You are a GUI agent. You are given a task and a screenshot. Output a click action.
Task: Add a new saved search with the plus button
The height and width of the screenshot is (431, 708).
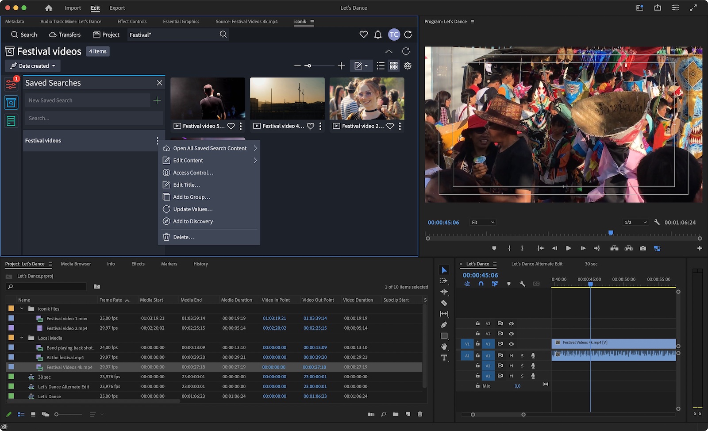(x=157, y=100)
